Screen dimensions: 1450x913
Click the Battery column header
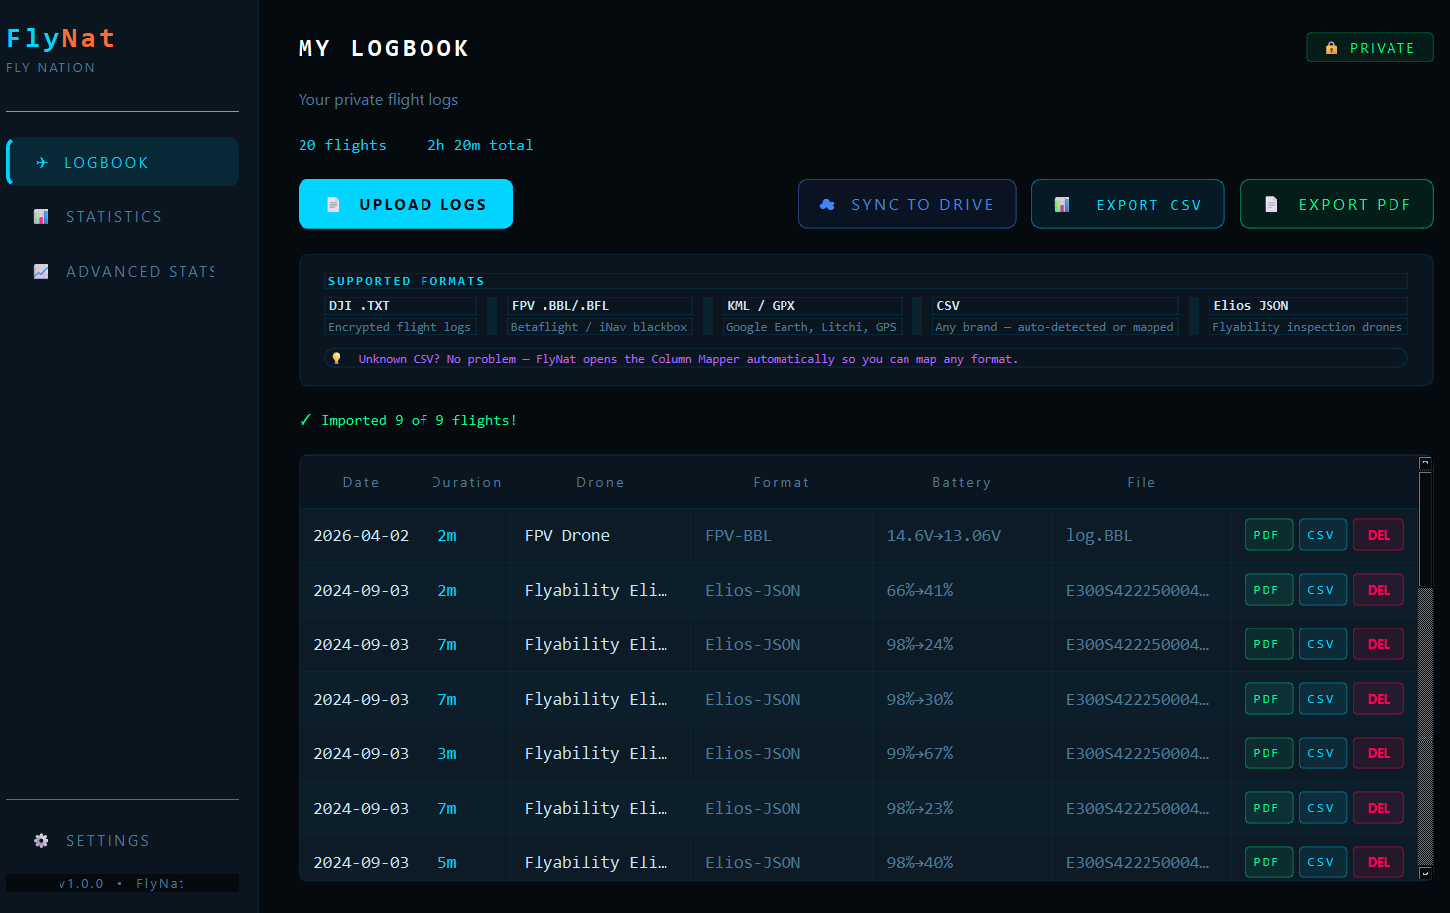pos(962,482)
